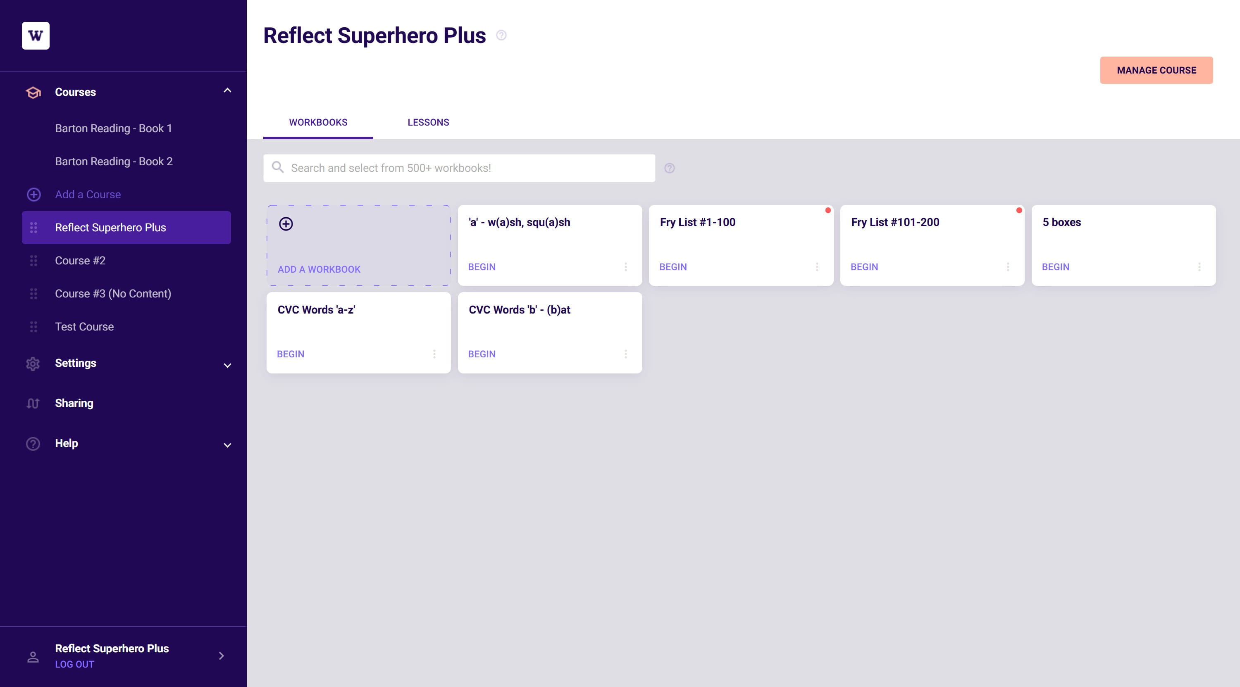Click drag handle beside Course #2

point(33,261)
